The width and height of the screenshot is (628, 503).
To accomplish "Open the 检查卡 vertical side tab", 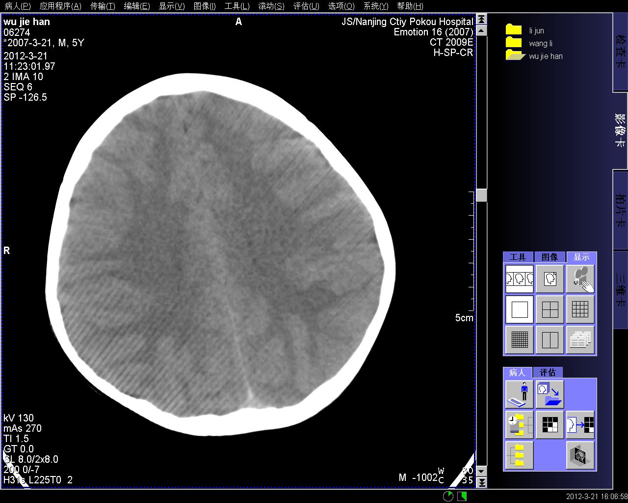I will tap(620, 52).
